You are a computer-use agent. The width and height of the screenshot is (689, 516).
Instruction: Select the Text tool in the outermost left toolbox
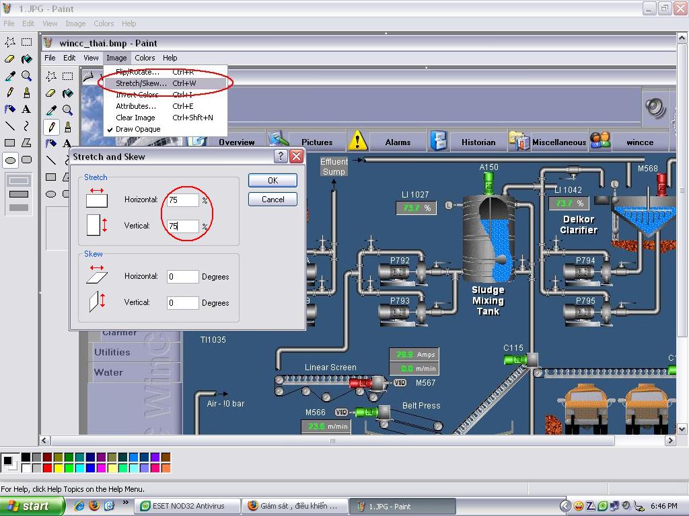pos(26,109)
